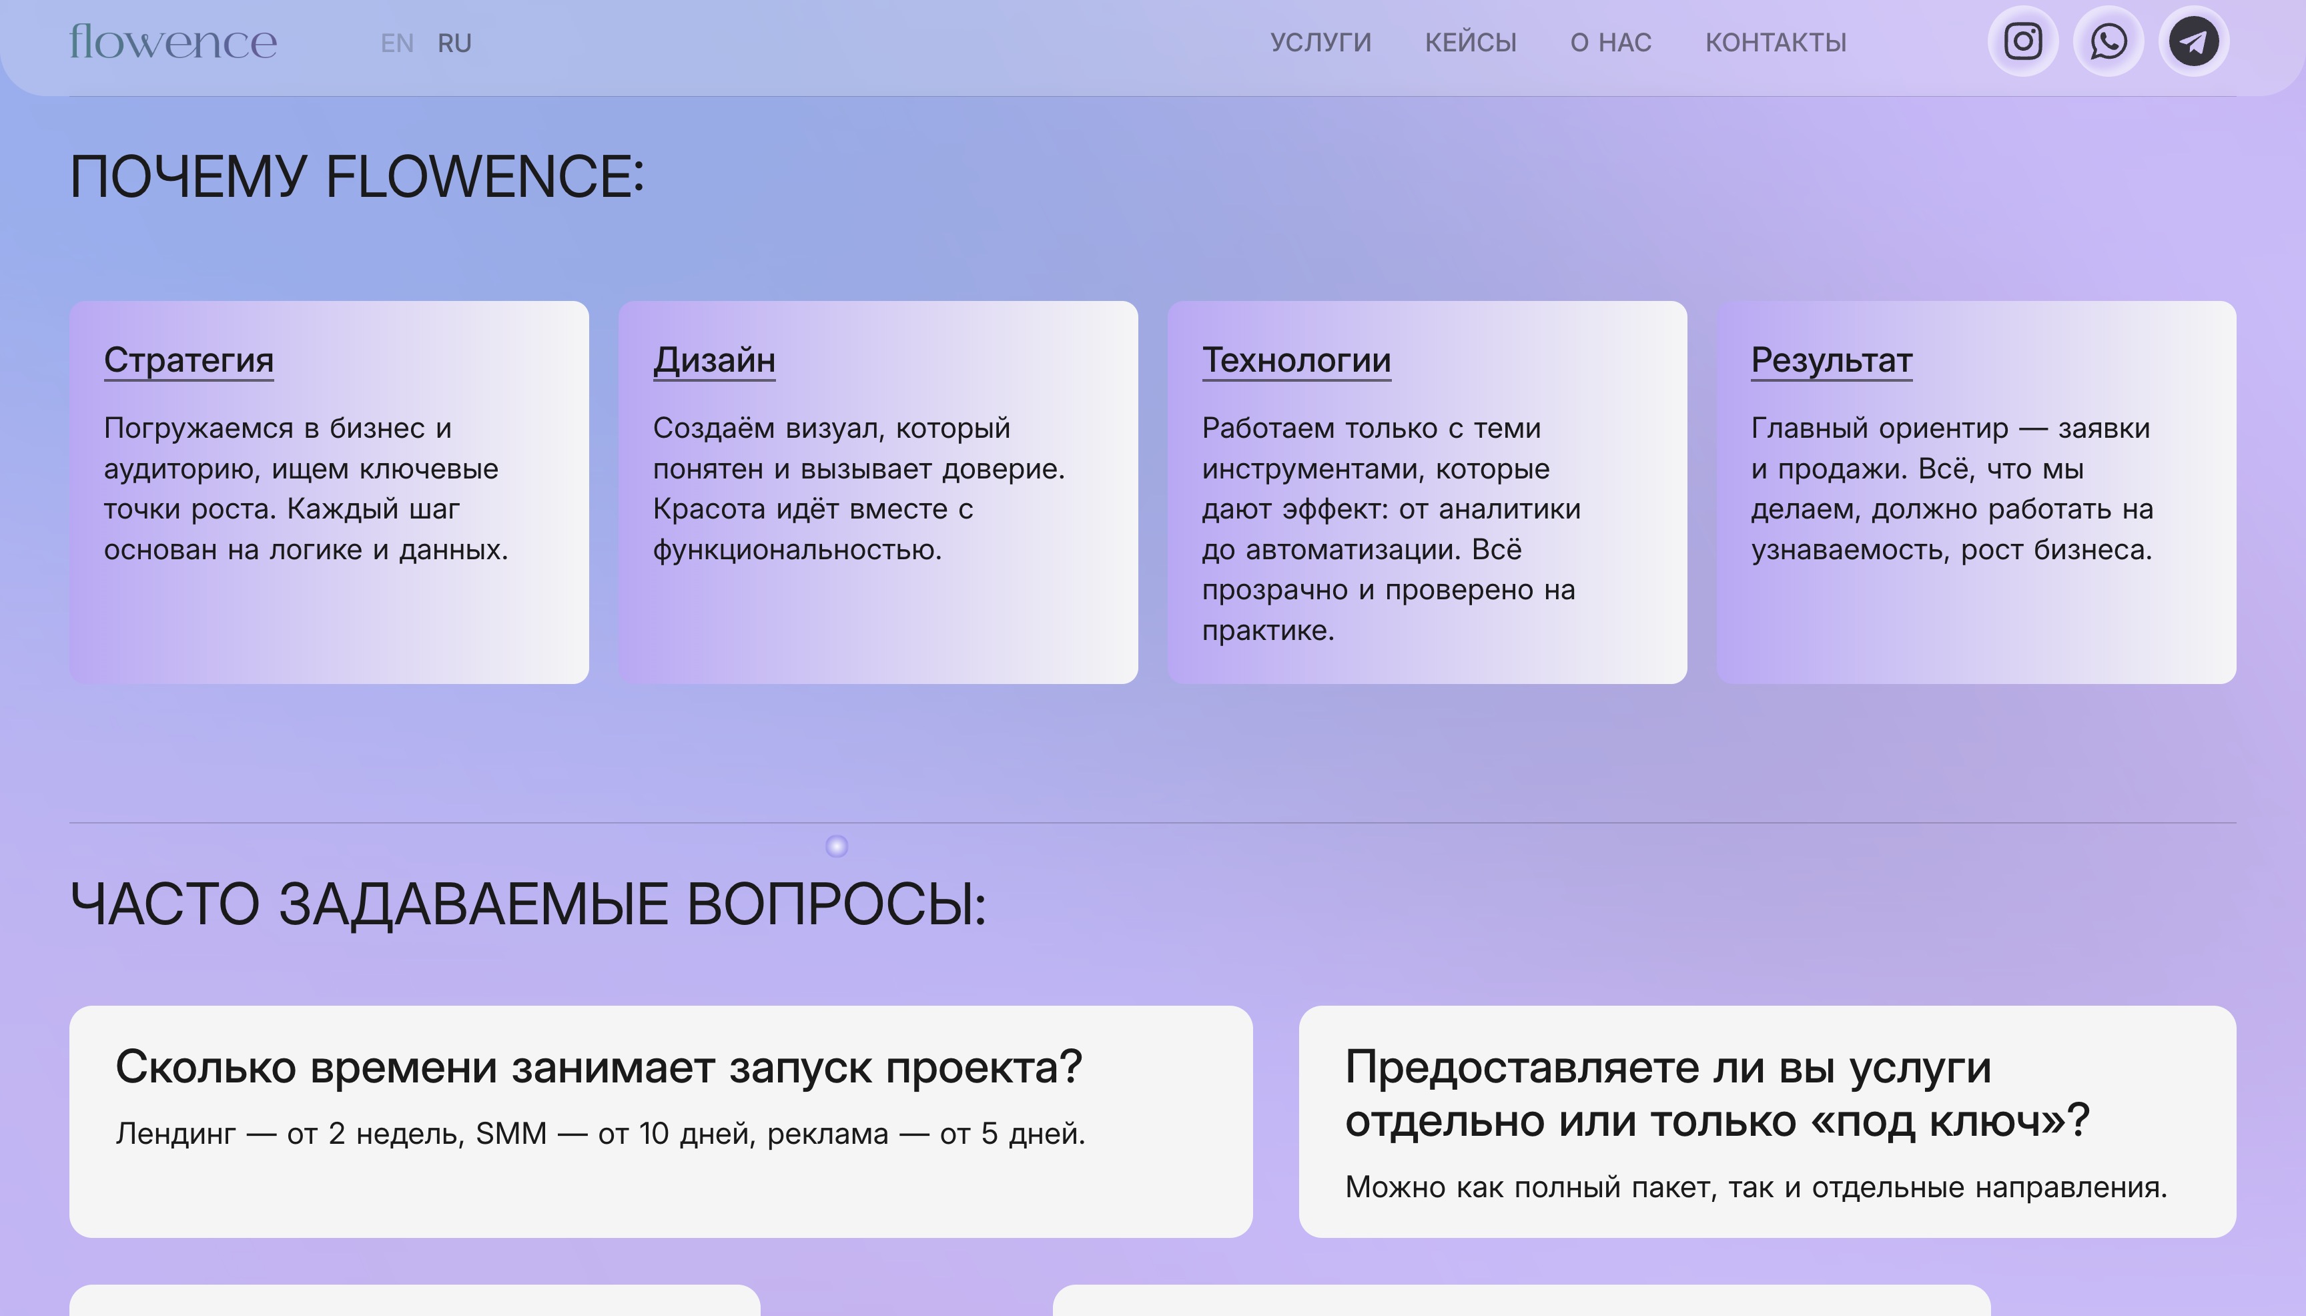The height and width of the screenshot is (1316, 2306).
Task: Click the text "Работаем только с теми инструментами"
Action: (x=1375, y=448)
